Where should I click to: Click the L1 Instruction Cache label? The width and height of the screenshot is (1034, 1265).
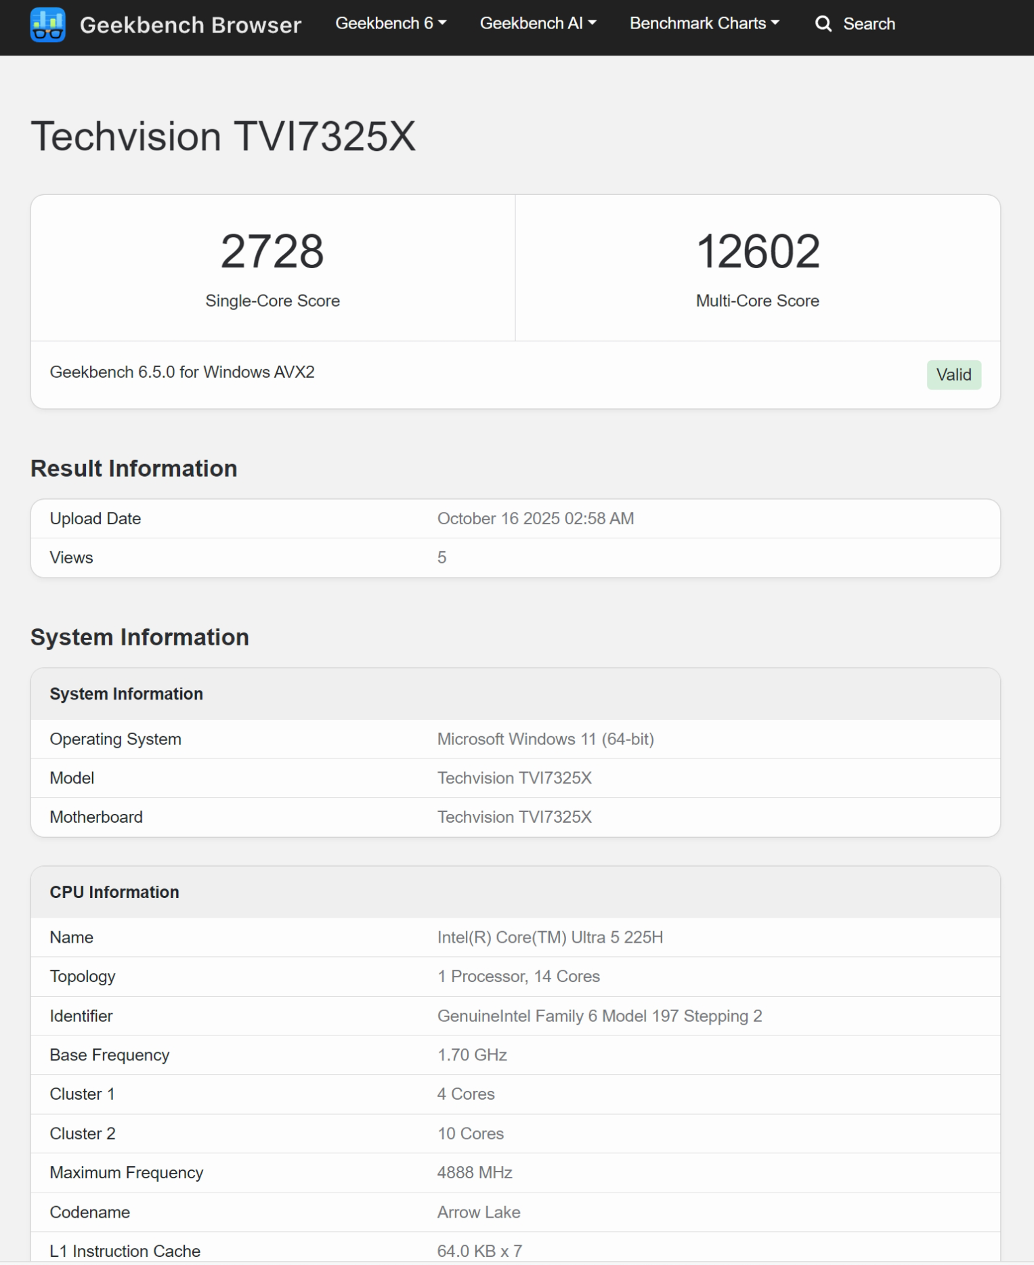pos(125,1251)
